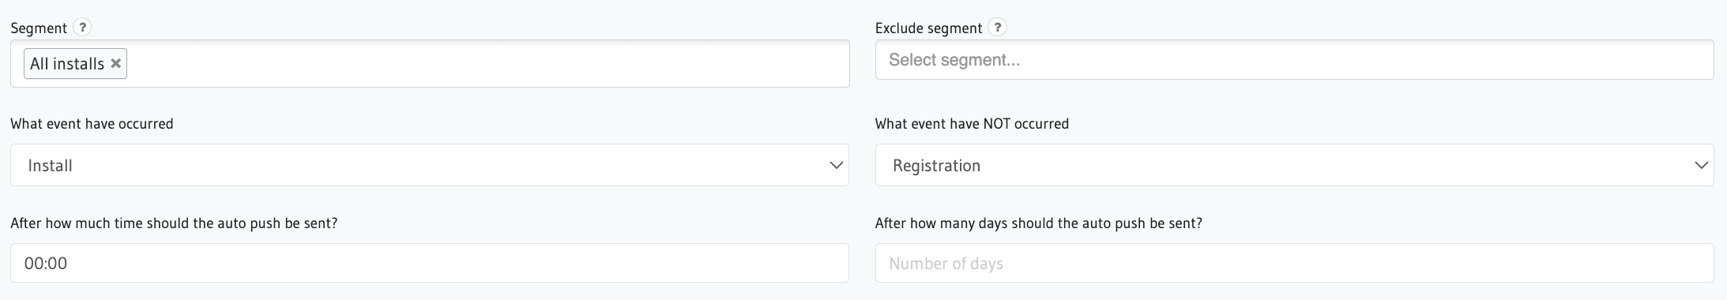Open the Exclude segment help tooltip icon

pyautogui.click(x=998, y=27)
